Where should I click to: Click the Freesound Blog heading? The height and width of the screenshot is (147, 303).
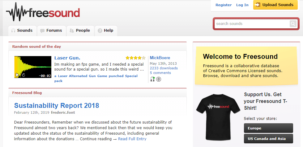(x=27, y=93)
